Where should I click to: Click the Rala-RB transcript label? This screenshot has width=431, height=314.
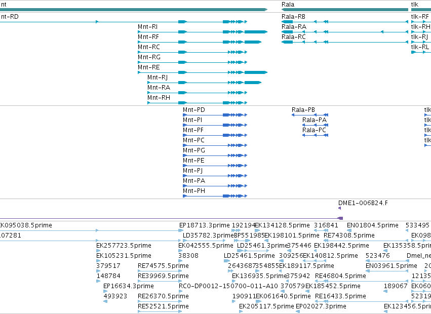(x=293, y=17)
